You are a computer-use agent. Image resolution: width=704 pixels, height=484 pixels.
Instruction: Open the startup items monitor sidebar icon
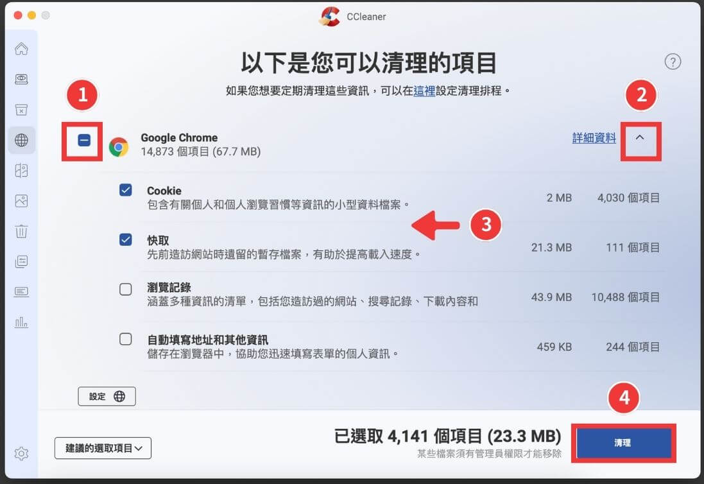coord(21,292)
